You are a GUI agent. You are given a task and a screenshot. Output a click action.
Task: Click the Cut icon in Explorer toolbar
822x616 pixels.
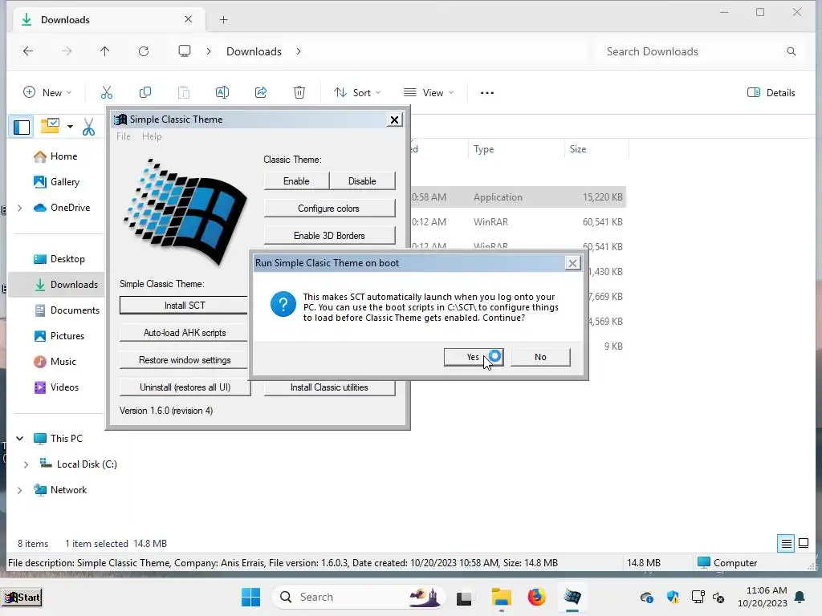pos(107,92)
